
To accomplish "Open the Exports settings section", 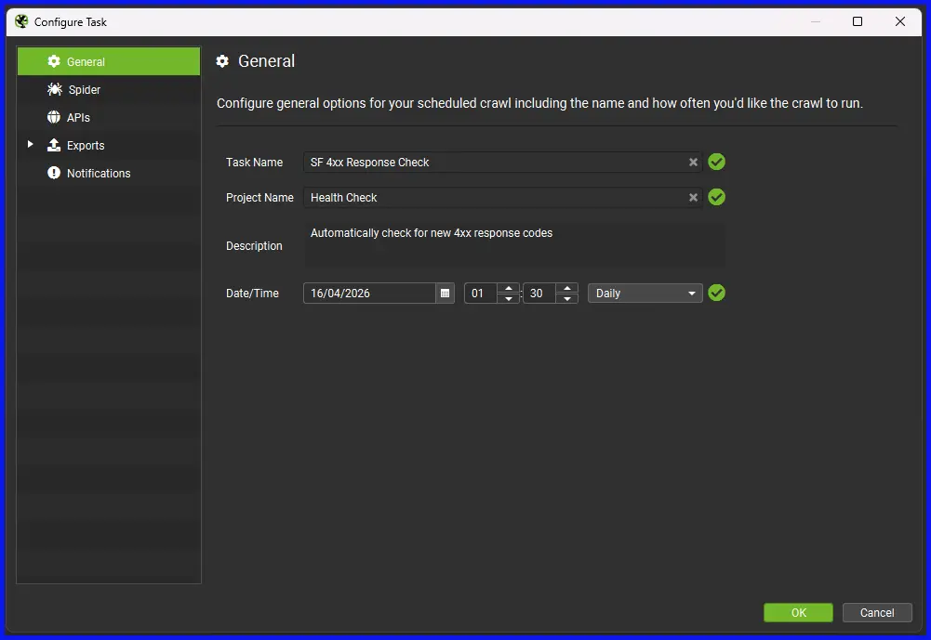I will tap(109, 145).
